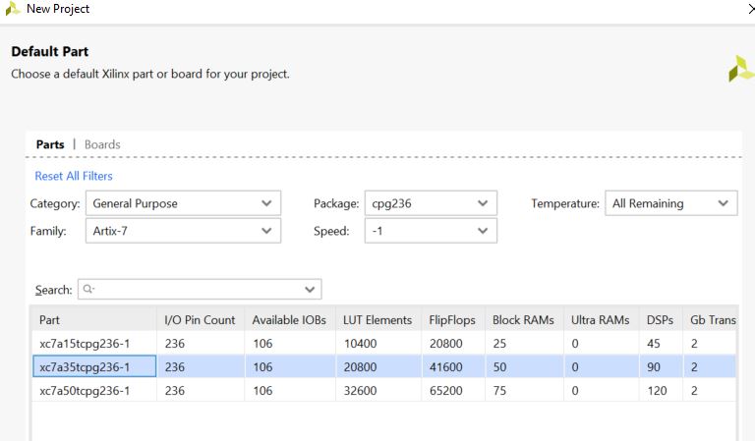755x441 pixels.
Task: Sort by the Block RAMs column
Action: [x=523, y=320]
